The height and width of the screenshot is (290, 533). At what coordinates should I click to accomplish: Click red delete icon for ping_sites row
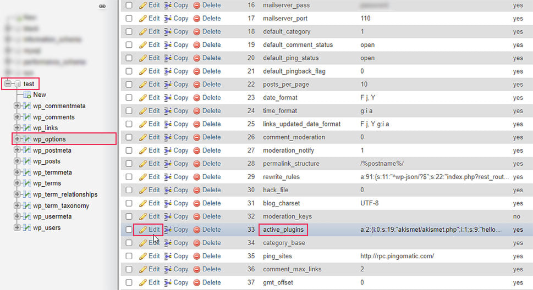pos(196,256)
